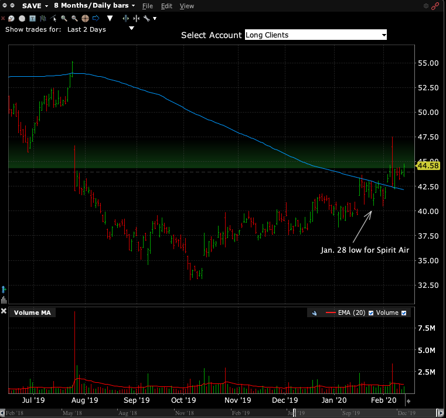The width and height of the screenshot is (446, 418).
Task: Click the Aug '19 time axis label
Action: click(84, 400)
